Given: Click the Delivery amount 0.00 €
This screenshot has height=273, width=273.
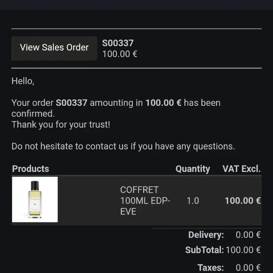Looking at the screenshot, I should pos(248,235).
